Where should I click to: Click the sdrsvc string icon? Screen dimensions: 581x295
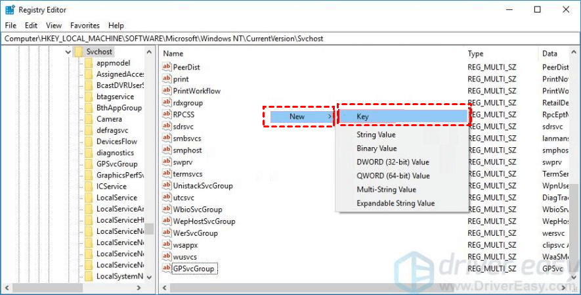[167, 126]
